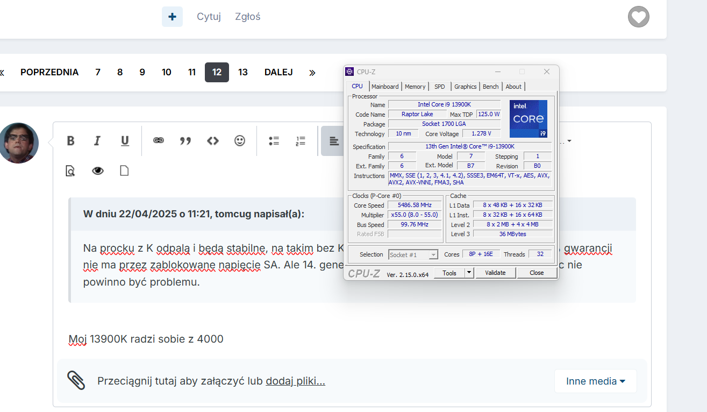
Task: Go to next page with DALEJ
Action: 278,72
